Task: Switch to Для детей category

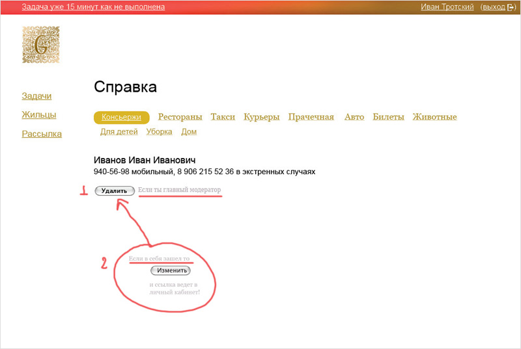Action: [x=119, y=131]
